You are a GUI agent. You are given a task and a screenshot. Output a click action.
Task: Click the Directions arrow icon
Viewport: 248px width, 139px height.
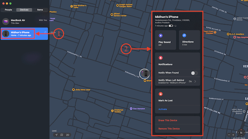[x=184, y=35]
